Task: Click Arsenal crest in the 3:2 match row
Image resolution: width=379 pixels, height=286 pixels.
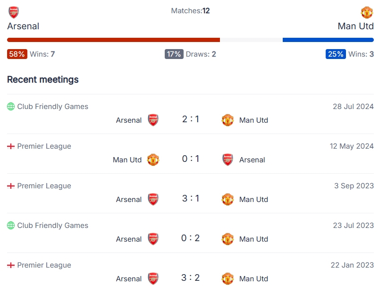Action: point(153,278)
